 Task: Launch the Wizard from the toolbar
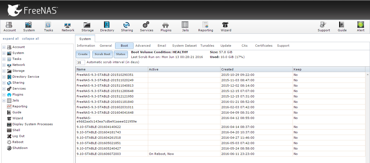tap(226, 27)
